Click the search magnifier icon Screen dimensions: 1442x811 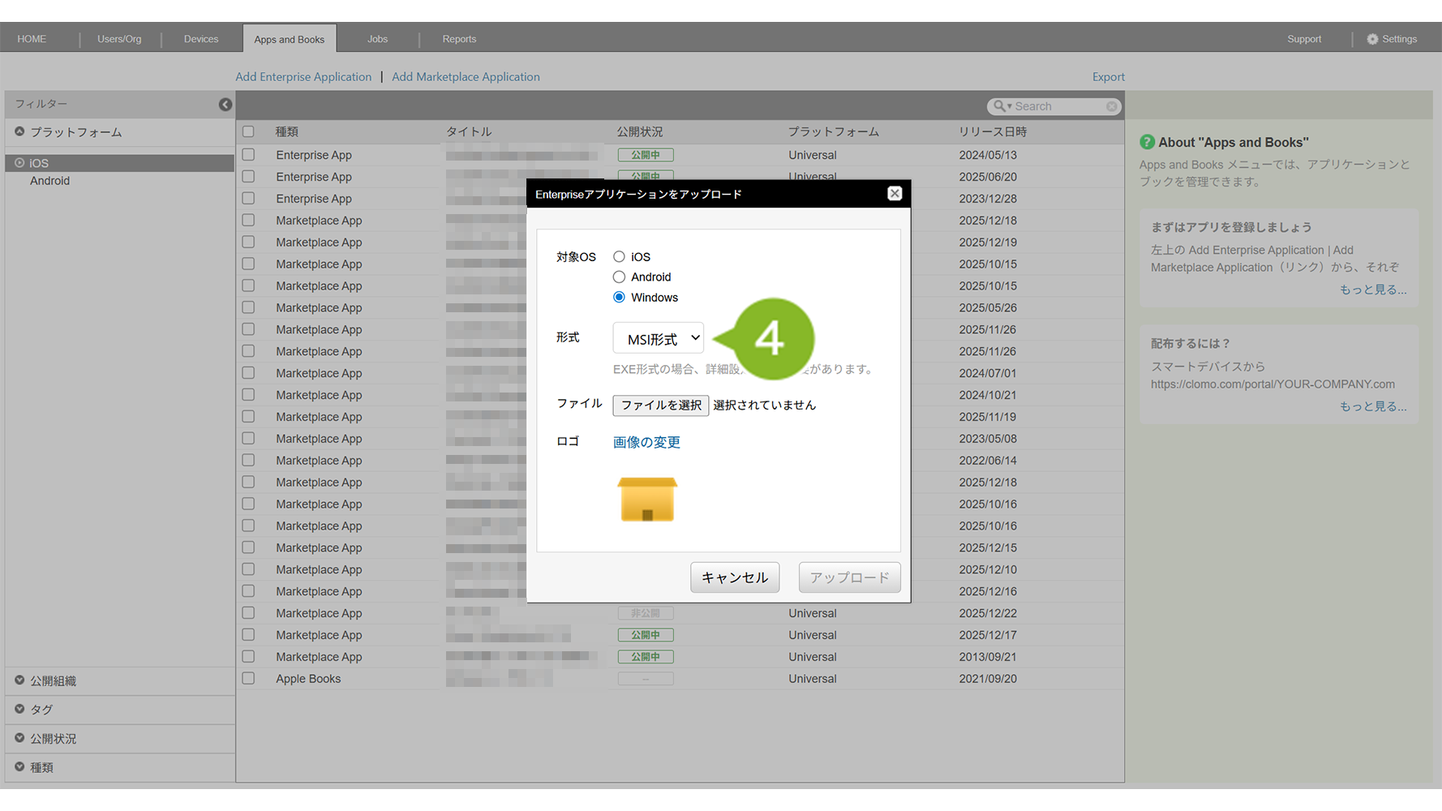999,106
